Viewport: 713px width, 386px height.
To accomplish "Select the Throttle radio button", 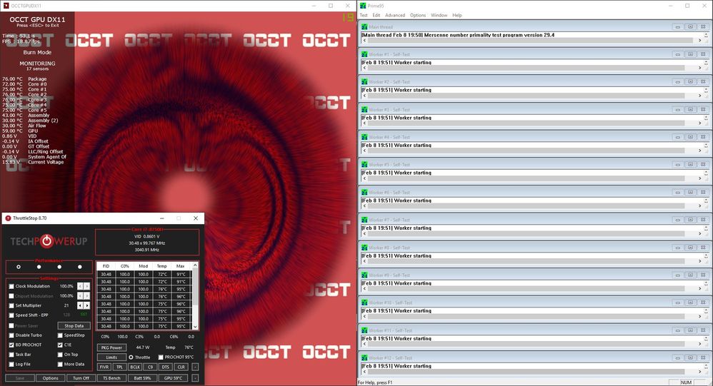I will [131, 357].
